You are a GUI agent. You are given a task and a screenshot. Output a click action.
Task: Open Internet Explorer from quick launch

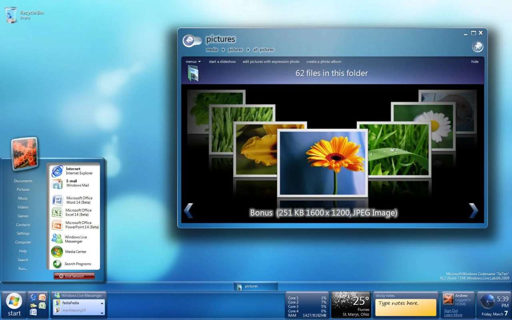coord(33,298)
